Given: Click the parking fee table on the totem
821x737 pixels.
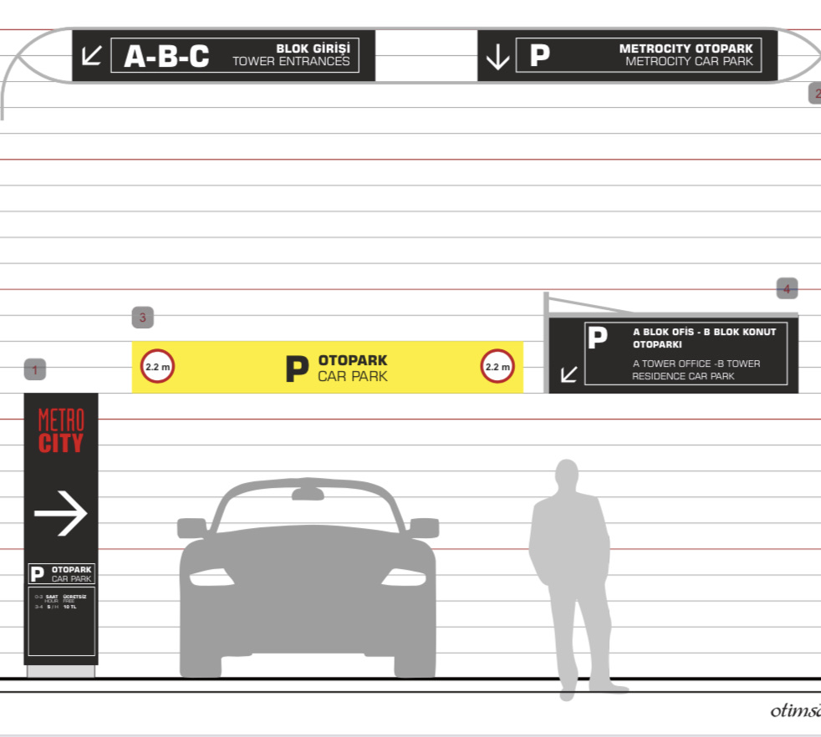Looking at the screenshot, I should click(x=61, y=622).
